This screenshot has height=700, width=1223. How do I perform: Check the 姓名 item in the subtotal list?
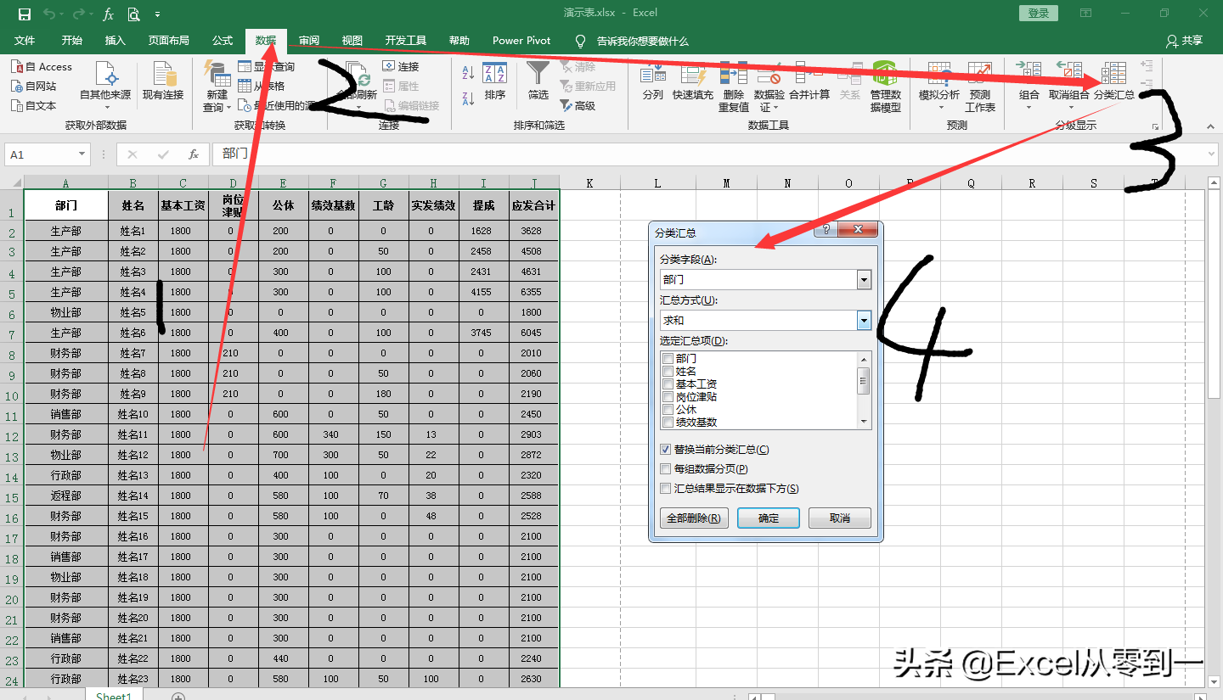(668, 372)
